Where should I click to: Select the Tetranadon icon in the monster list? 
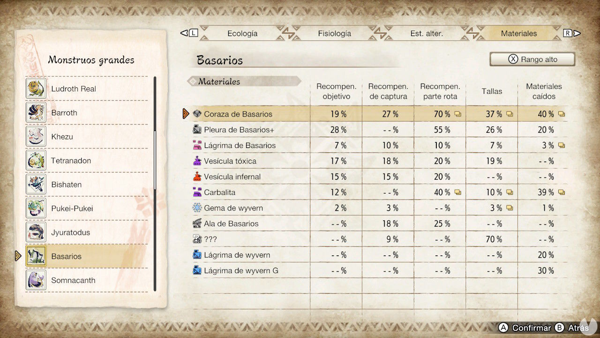[36, 161]
